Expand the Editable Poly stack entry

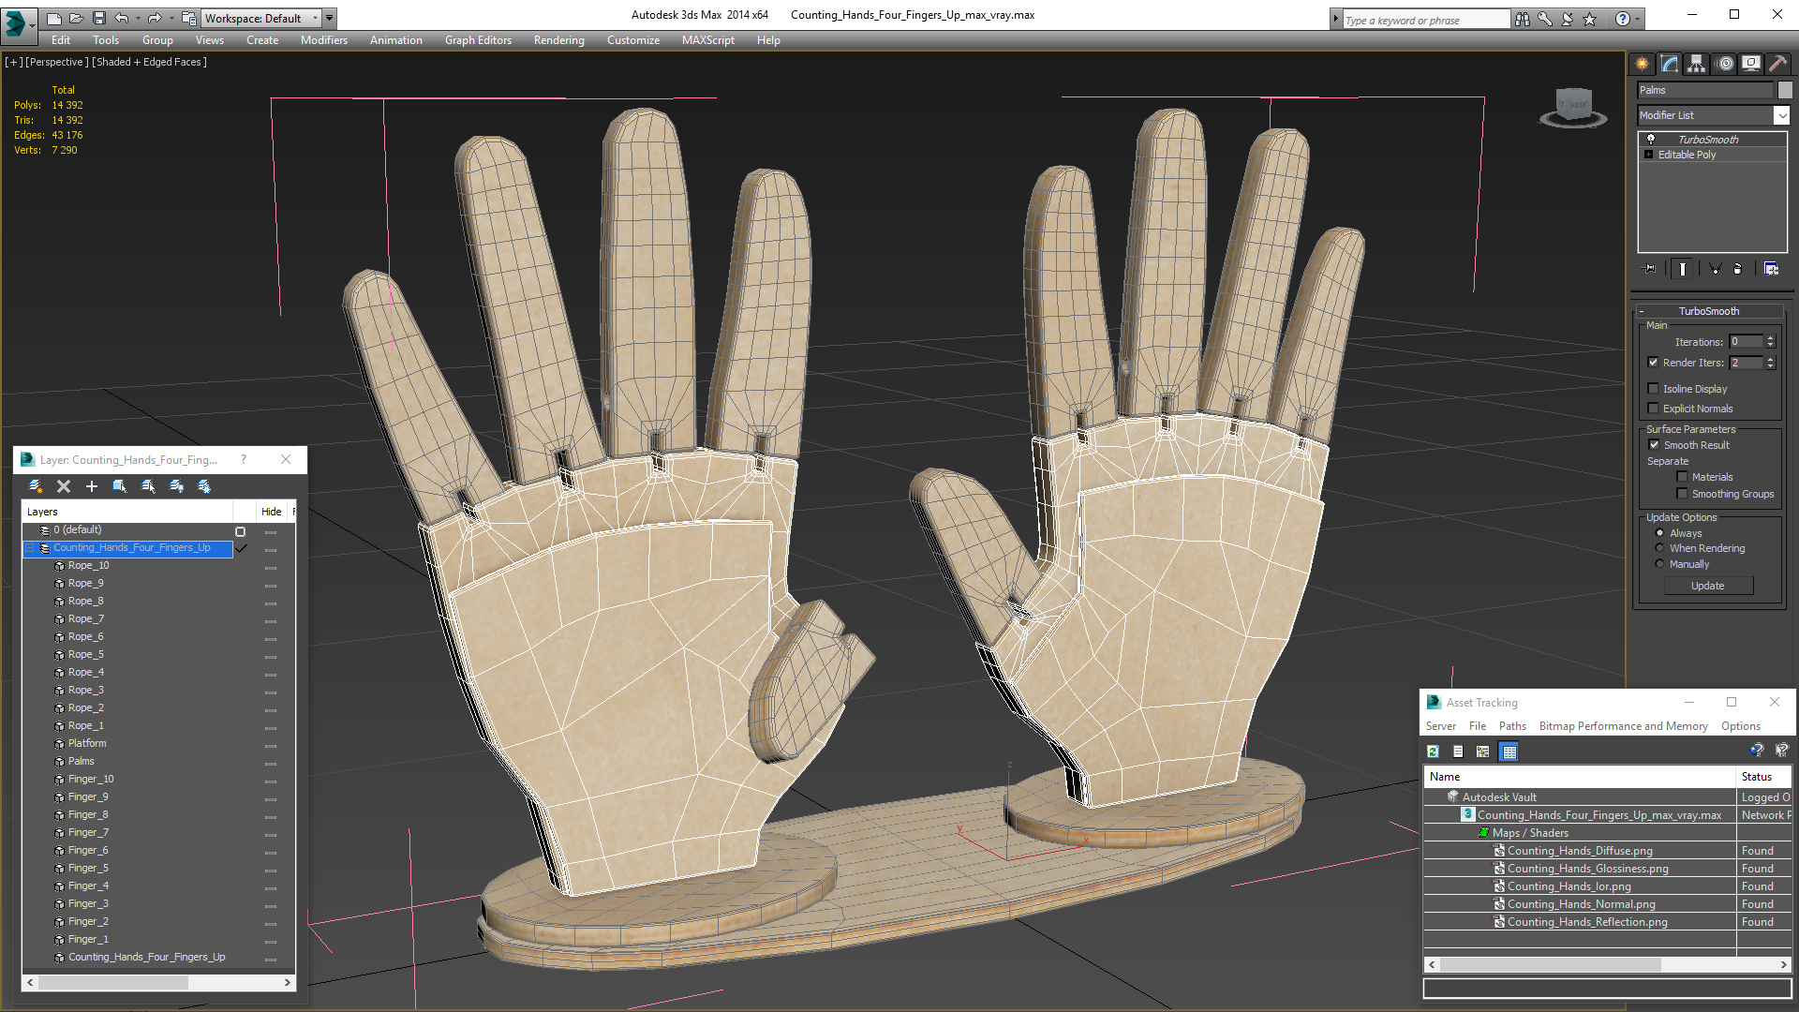pos(1648,155)
